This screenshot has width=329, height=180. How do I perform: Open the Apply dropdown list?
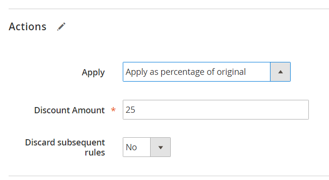(x=207, y=72)
